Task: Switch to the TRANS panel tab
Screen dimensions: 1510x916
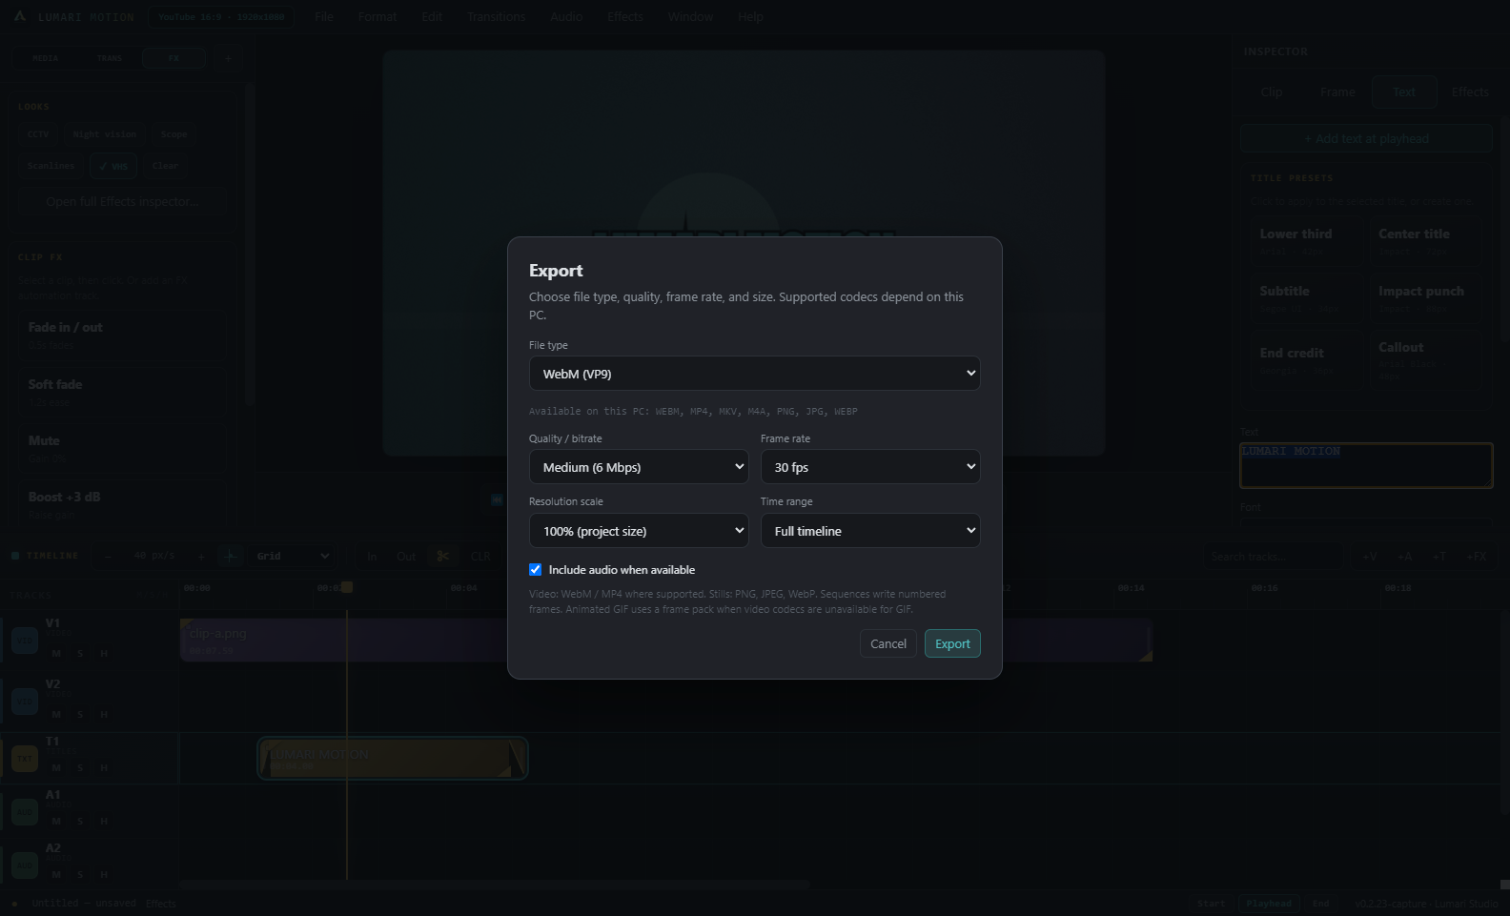Action: (110, 58)
